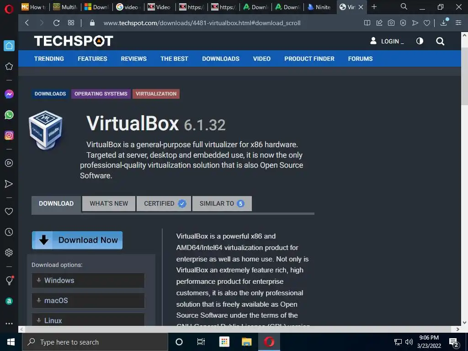Select the DOWNLOAD tab
This screenshot has height=351, width=468.
[56, 204]
